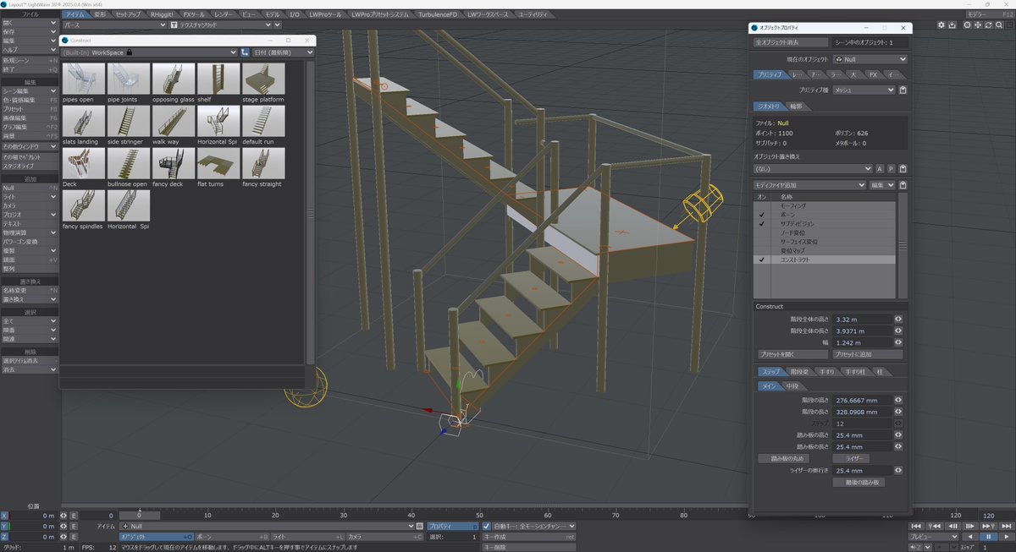This screenshot has width=1016, height=552.
Task: Open the 階段梁 tab in Construct
Action: [798, 372]
